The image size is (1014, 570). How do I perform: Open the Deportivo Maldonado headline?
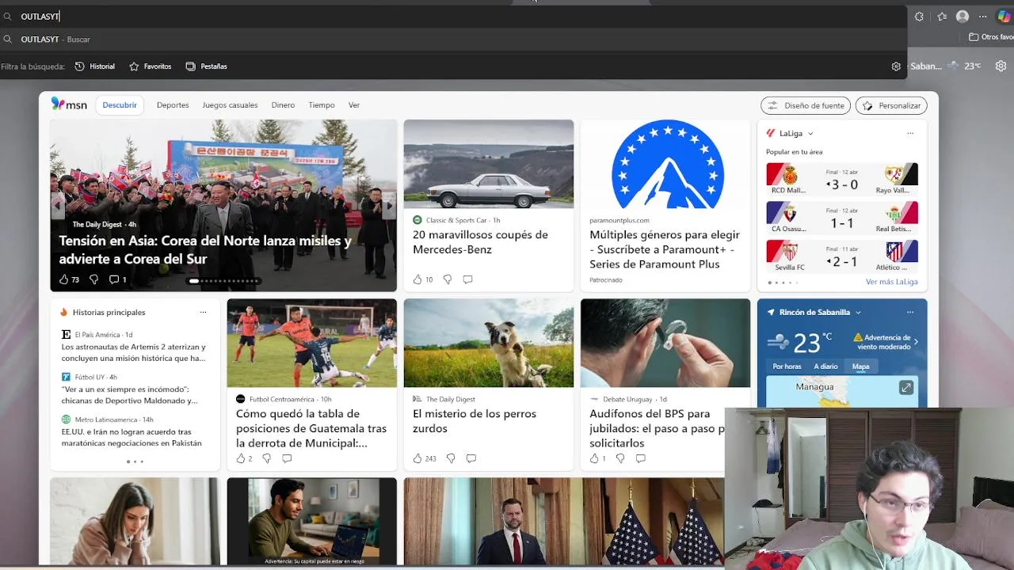(x=130, y=395)
